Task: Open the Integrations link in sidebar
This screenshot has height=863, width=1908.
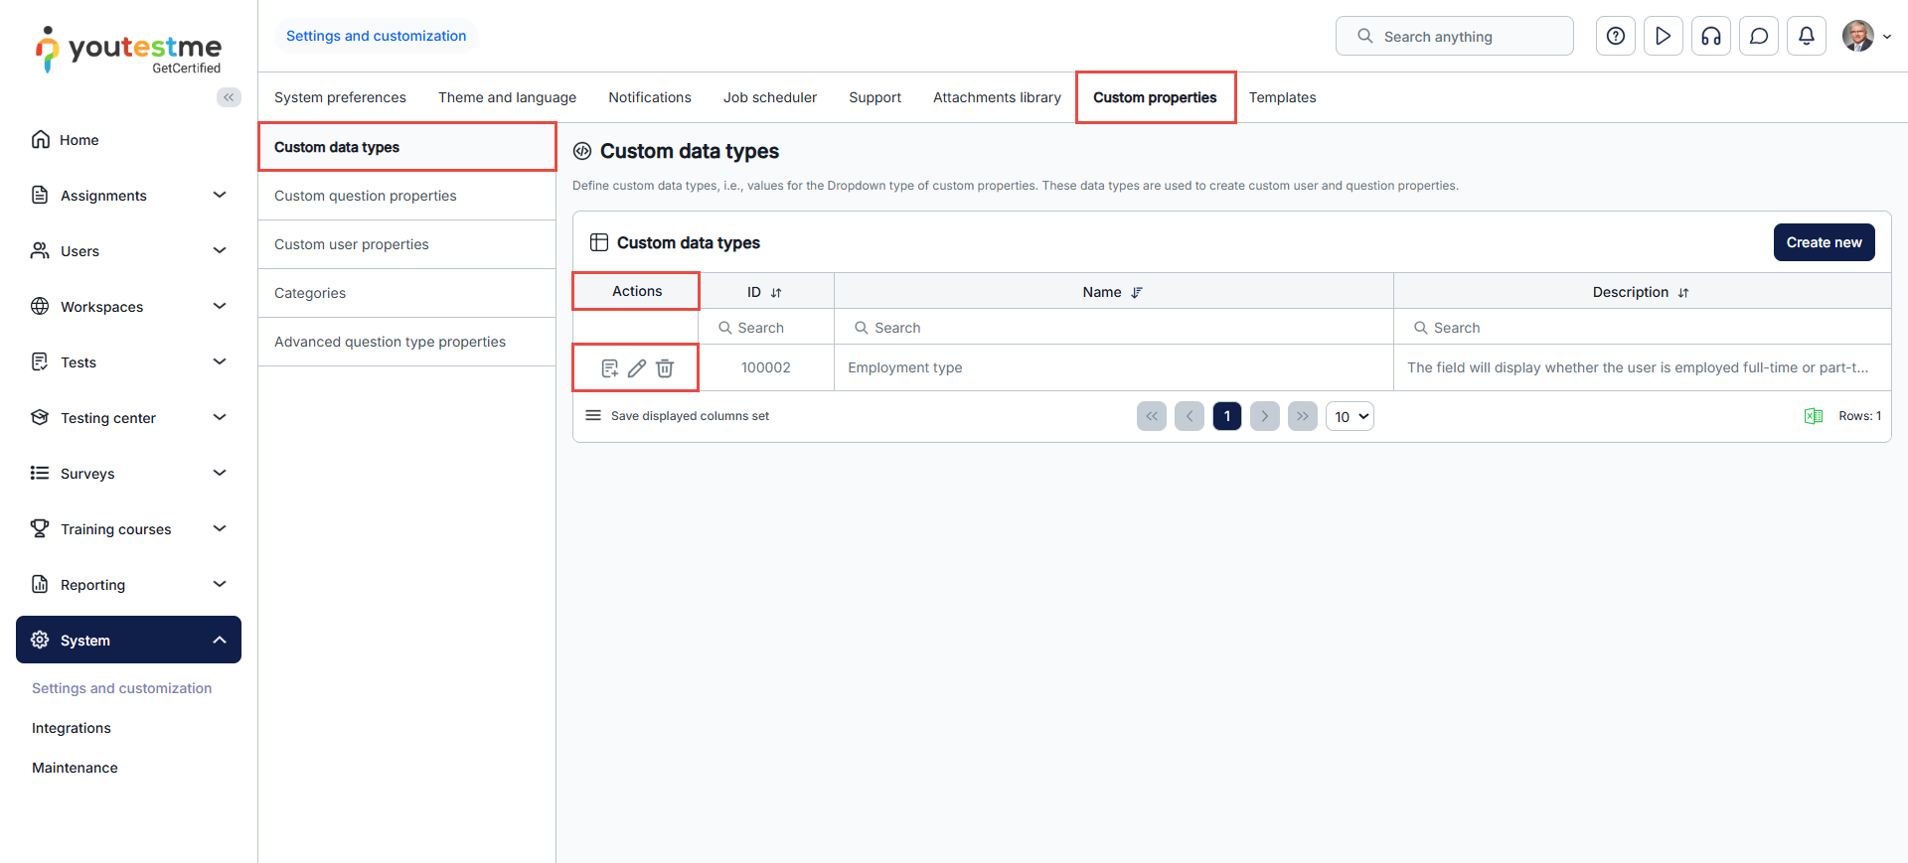Action: coord(72,728)
